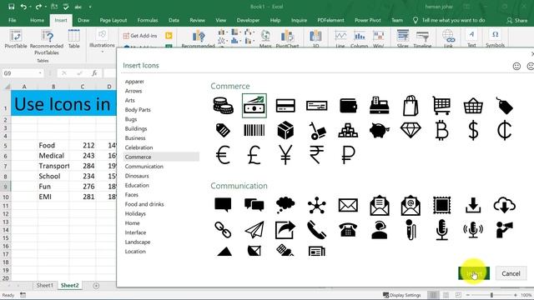
Task: Switch to the Home ribbon tab
Action: [x=37, y=20]
